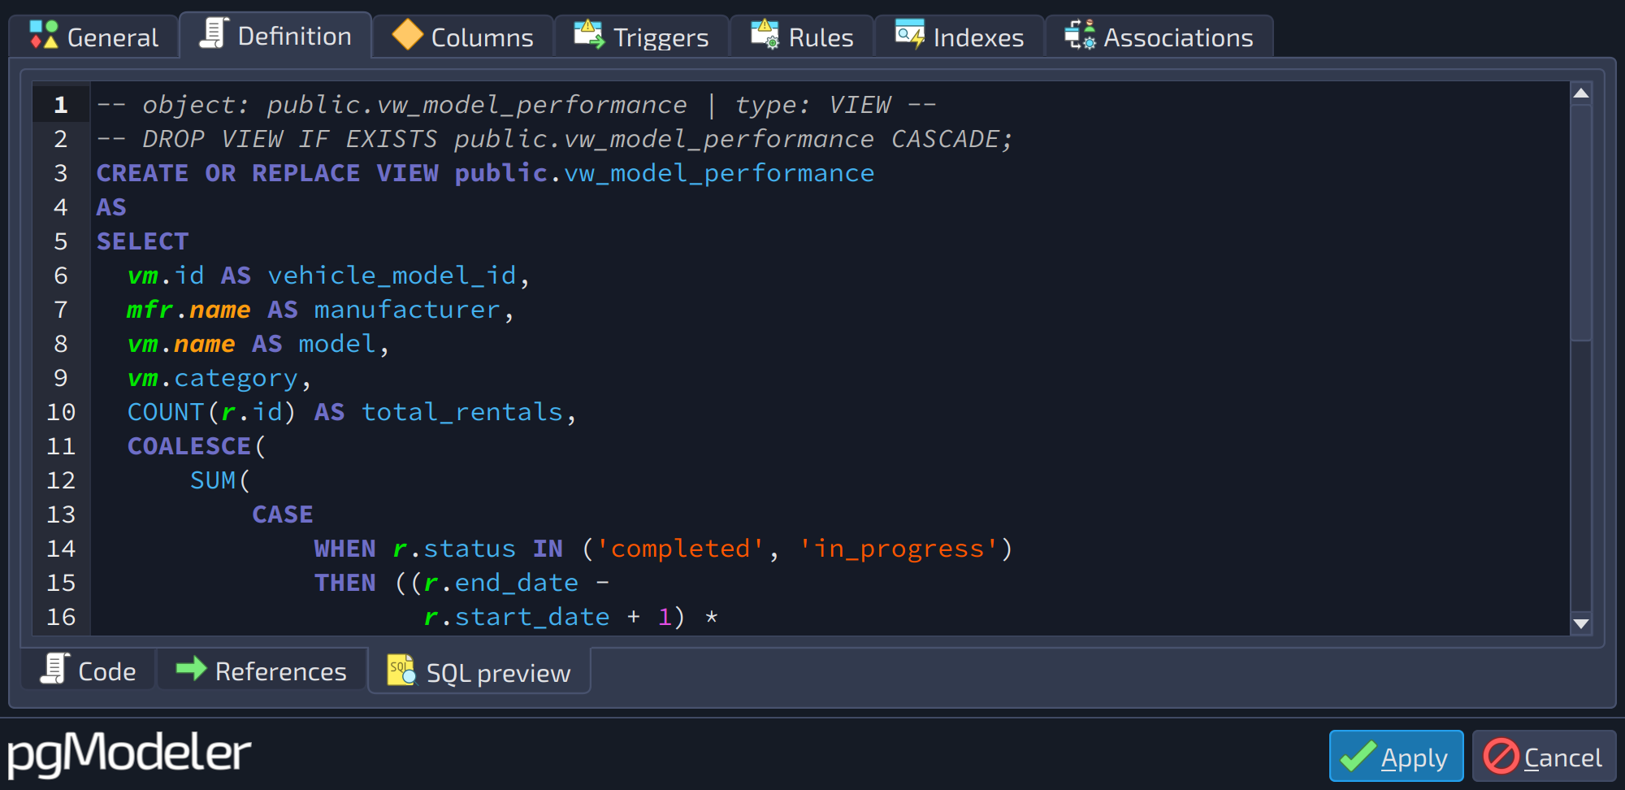Select the Definition tab
This screenshot has height=790, width=1625.
point(275,35)
